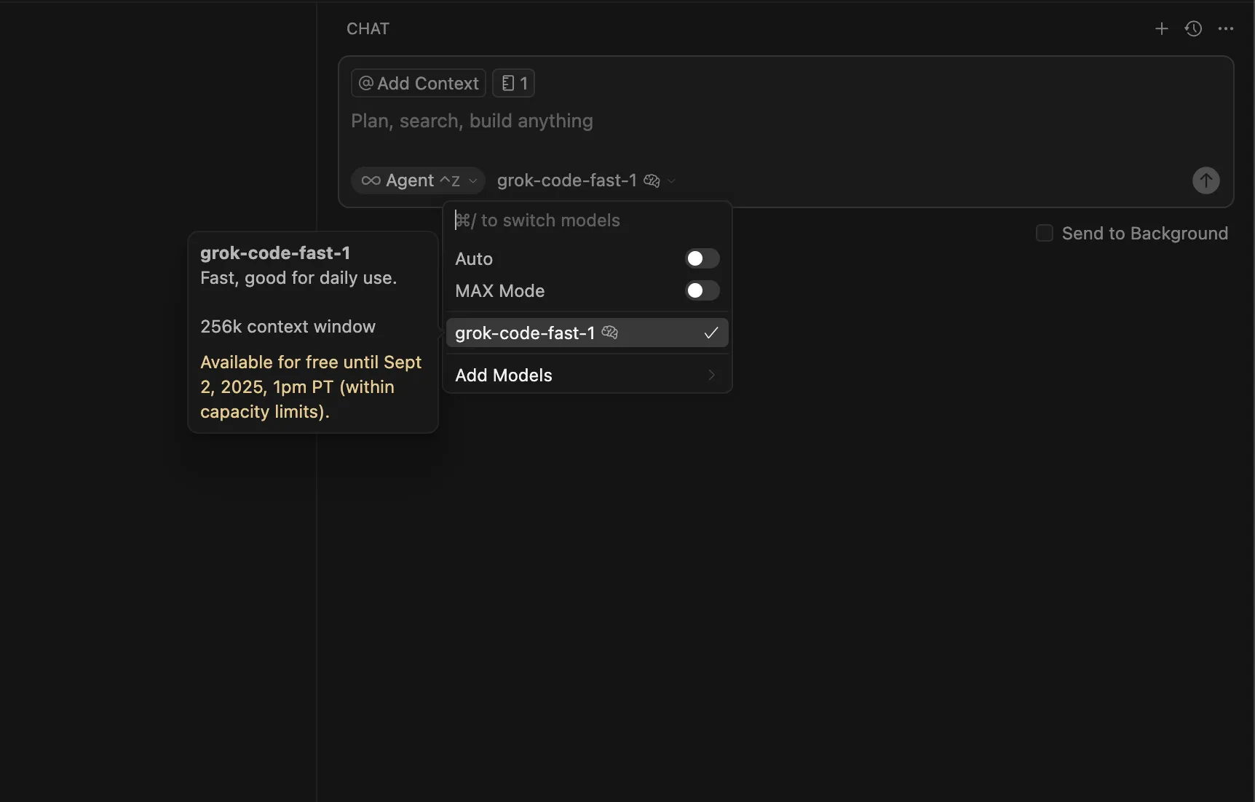This screenshot has width=1255, height=802.
Task: Check the Send to Background checkbox
Action: point(1045,233)
